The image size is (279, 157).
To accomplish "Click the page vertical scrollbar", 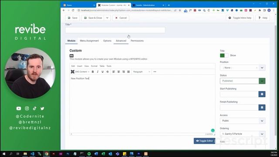I will coord(276,80).
